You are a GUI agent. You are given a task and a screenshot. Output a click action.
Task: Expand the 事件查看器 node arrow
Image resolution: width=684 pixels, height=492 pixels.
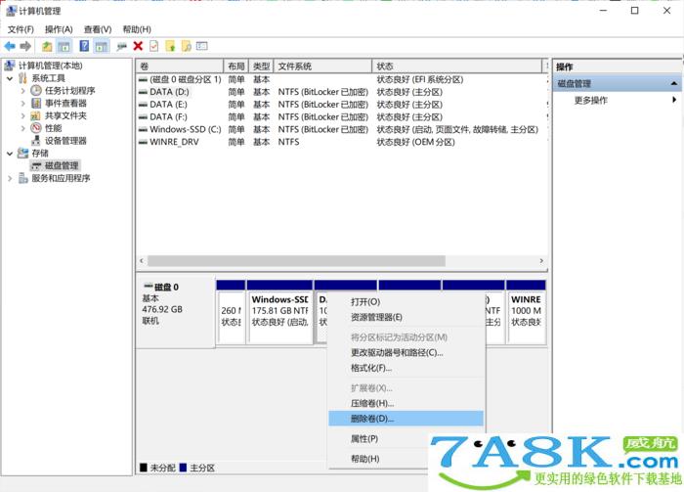pyautogui.click(x=22, y=104)
